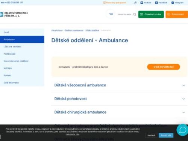Viewport: 188px width, 141px height.
Task: Click the Dětská pohotovost heading
Action: pos(71,99)
